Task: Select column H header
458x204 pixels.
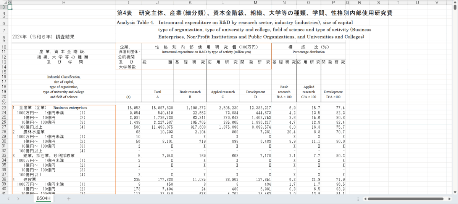Action: click(x=64, y=2)
